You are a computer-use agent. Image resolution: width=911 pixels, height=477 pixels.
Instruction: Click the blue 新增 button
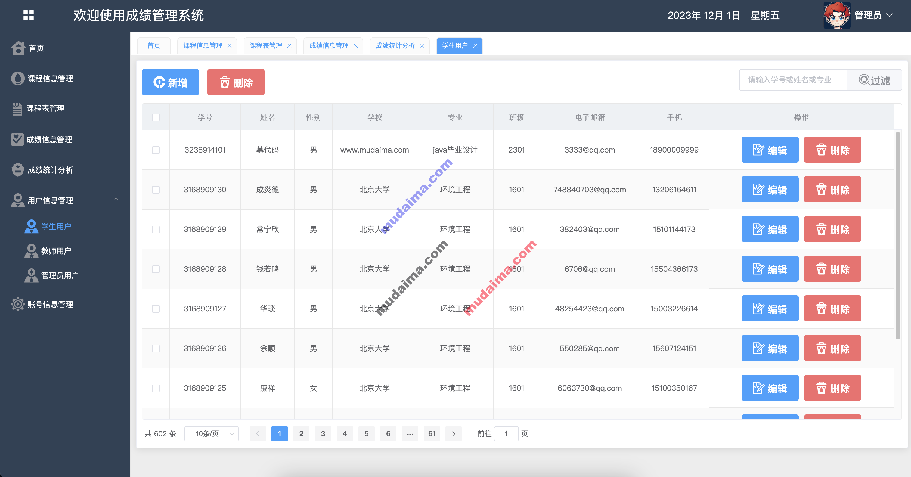point(170,82)
